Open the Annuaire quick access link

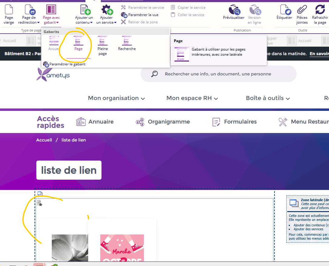(95, 122)
